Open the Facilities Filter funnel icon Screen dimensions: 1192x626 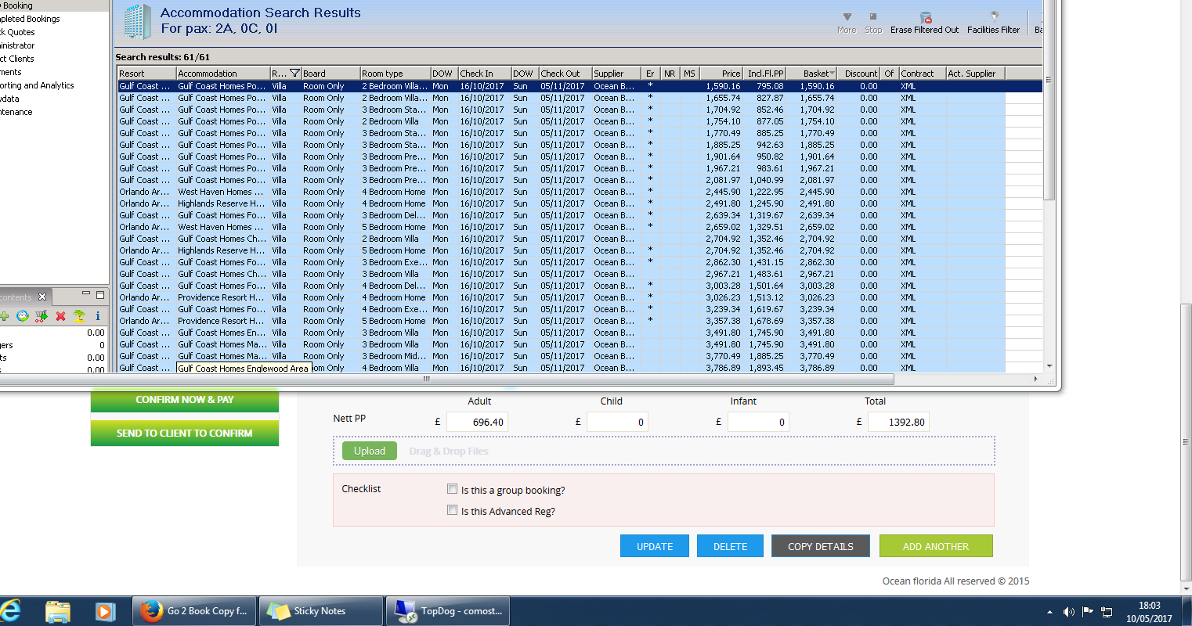(x=993, y=17)
